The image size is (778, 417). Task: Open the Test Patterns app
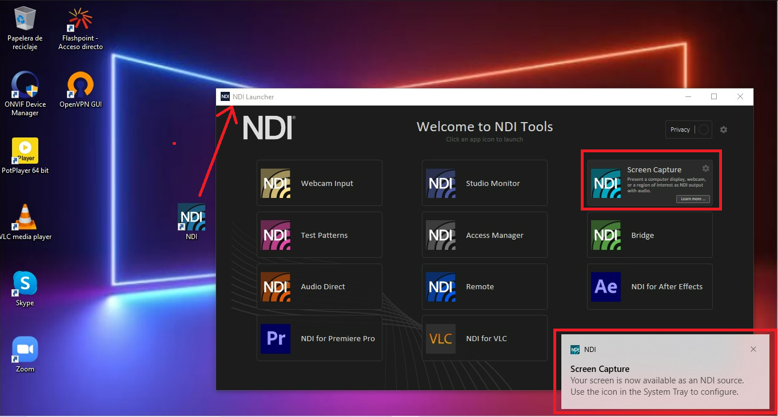click(319, 234)
